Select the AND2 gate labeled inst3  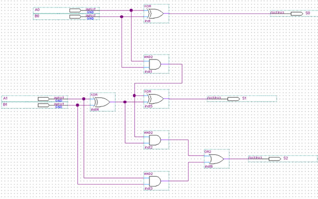[156, 181]
